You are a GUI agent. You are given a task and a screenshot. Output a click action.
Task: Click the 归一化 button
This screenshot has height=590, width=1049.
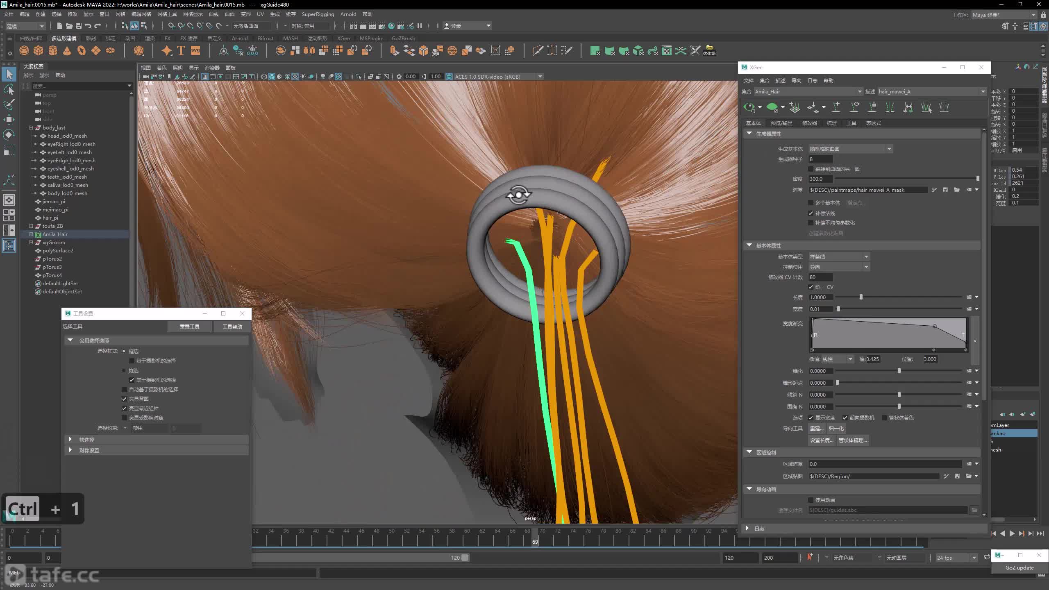coord(836,428)
